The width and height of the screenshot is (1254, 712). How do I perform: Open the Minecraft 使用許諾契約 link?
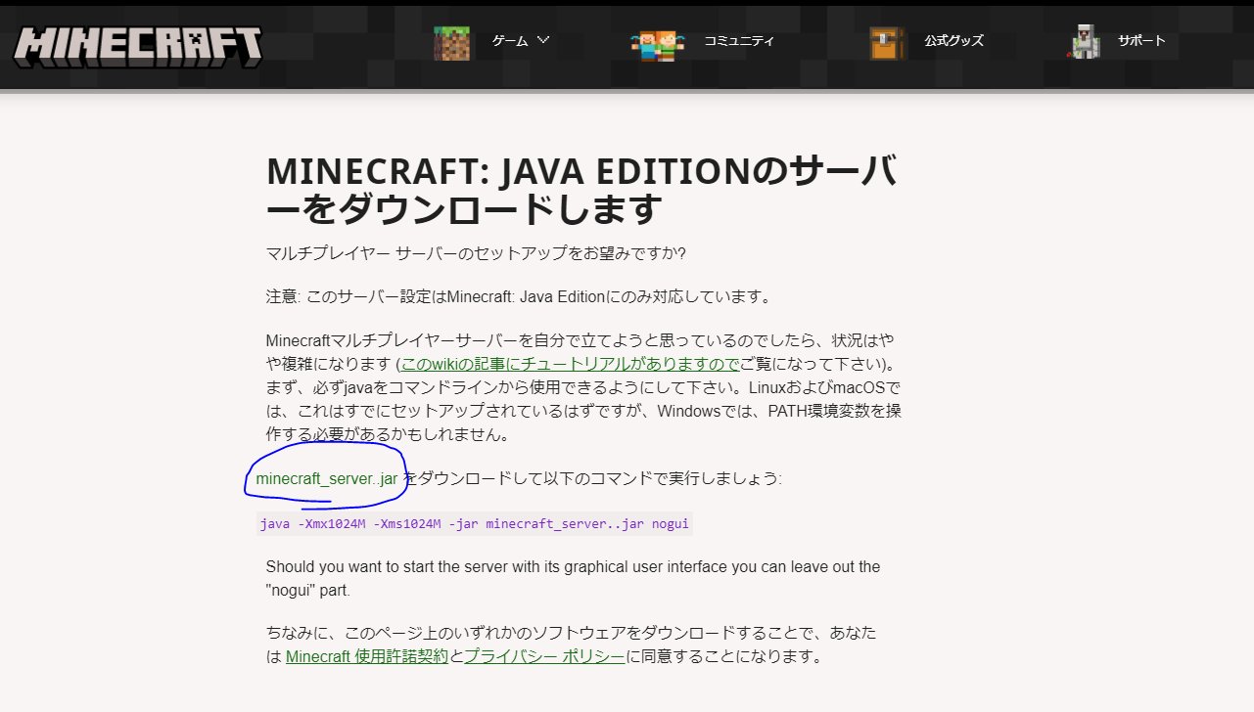pyautogui.click(x=367, y=657)
